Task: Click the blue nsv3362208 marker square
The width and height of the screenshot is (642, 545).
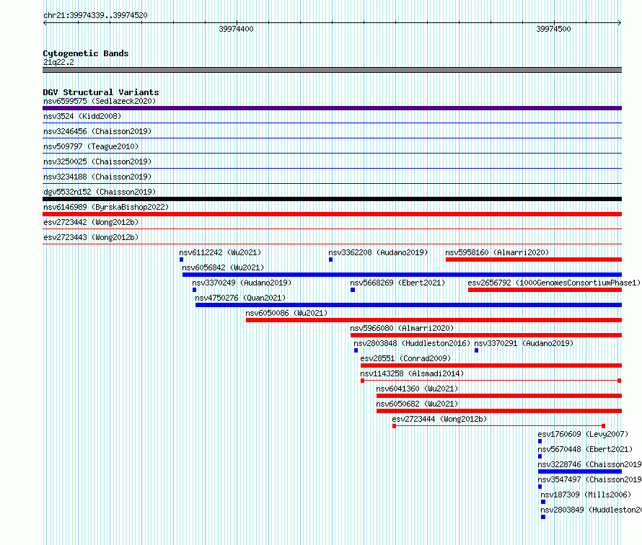Action: pyautogui.click(x=331, y=260)
